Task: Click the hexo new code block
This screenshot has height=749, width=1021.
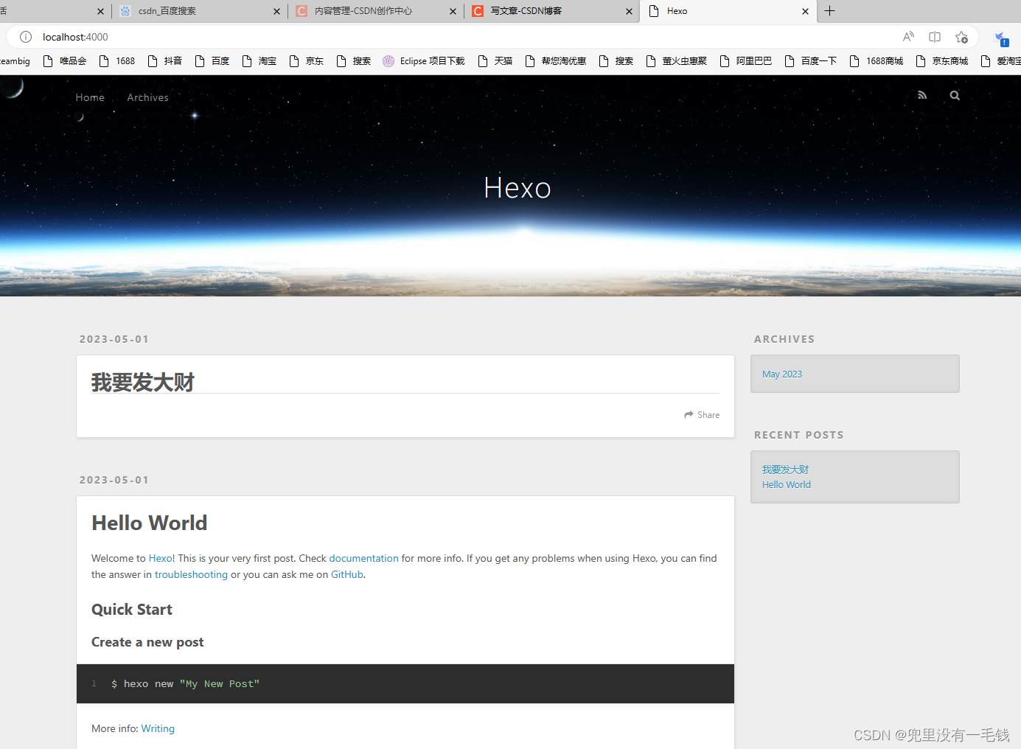Action: point(405,684)
